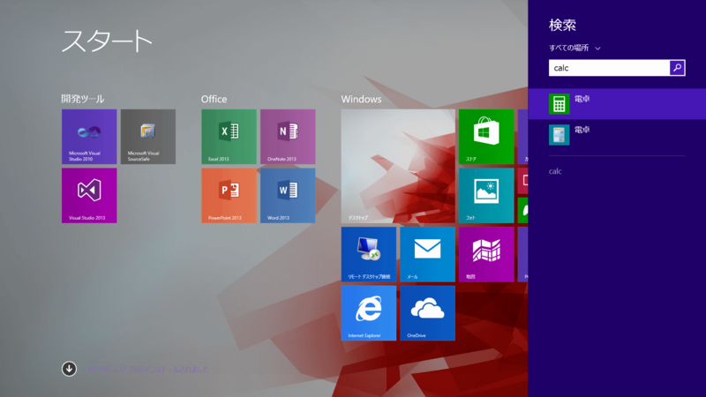Viewport: 706px width, 397px height.
Task: Click the スタート screen title
Action: (x=107, y=41)
